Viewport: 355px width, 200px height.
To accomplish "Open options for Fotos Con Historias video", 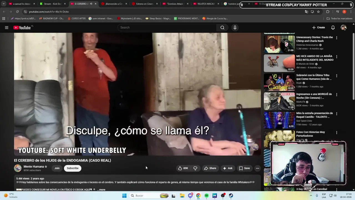I will tap(337, 133).
